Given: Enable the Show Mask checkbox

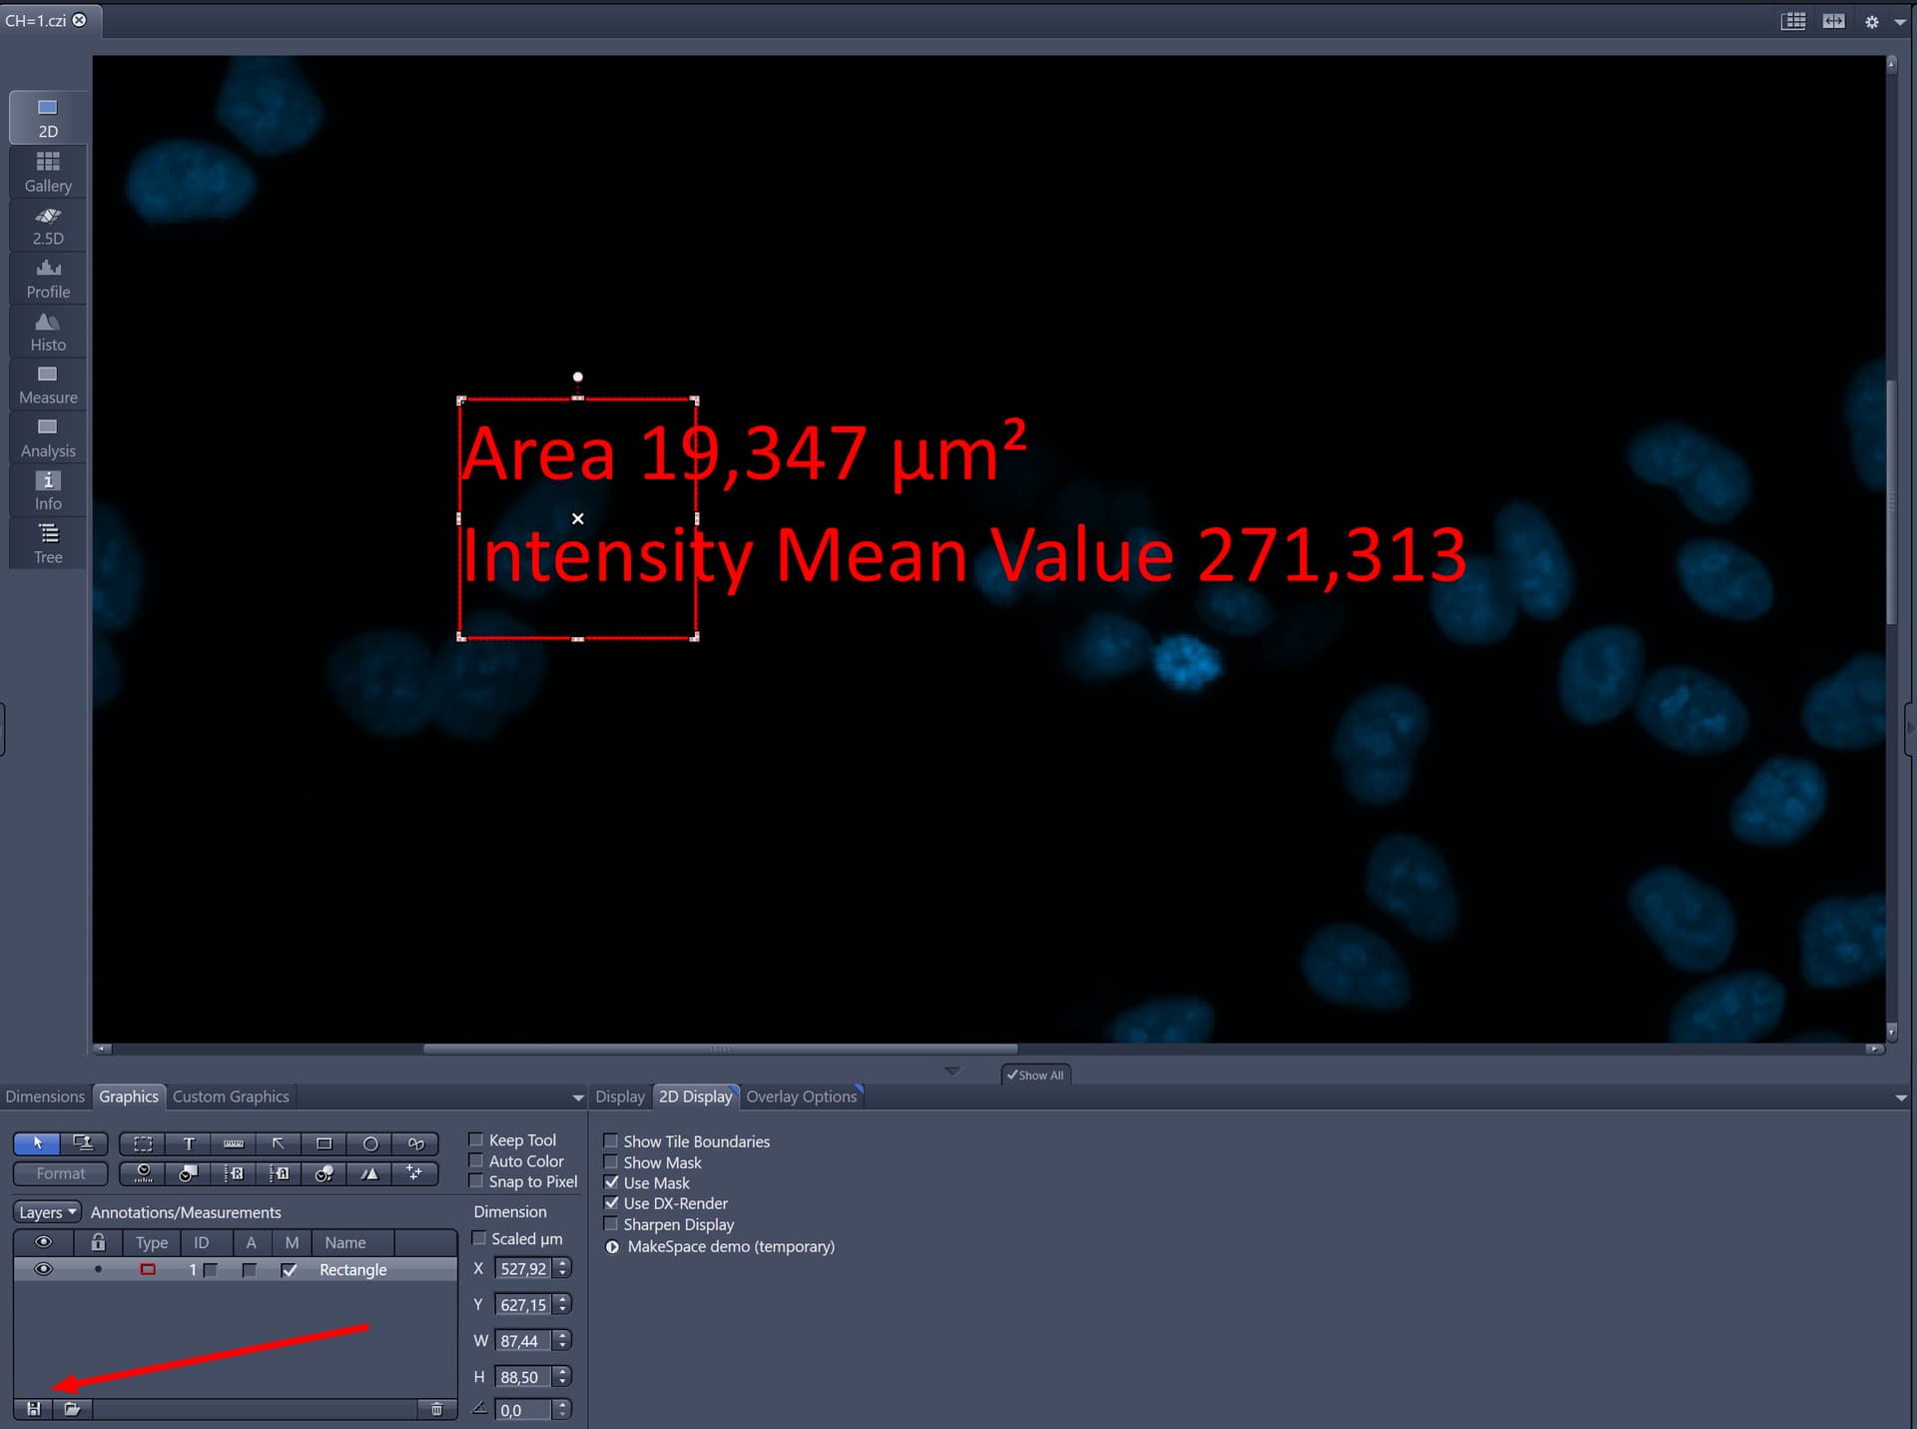Looking at the screenshot, I should point(611,1162).
